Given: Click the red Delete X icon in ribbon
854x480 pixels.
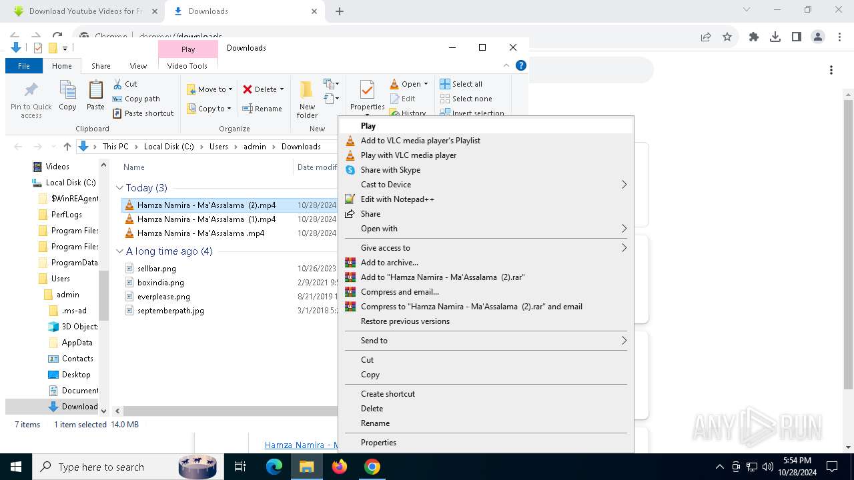Looking at the screenshot, I should 248,89.
